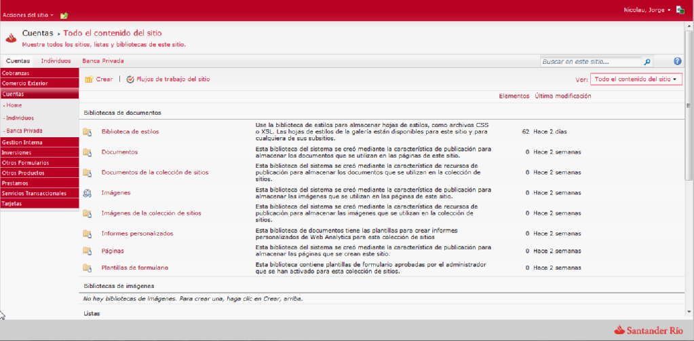
Task: Open Servicios Transaccionales in the left navigation
Action: (39, 194)
